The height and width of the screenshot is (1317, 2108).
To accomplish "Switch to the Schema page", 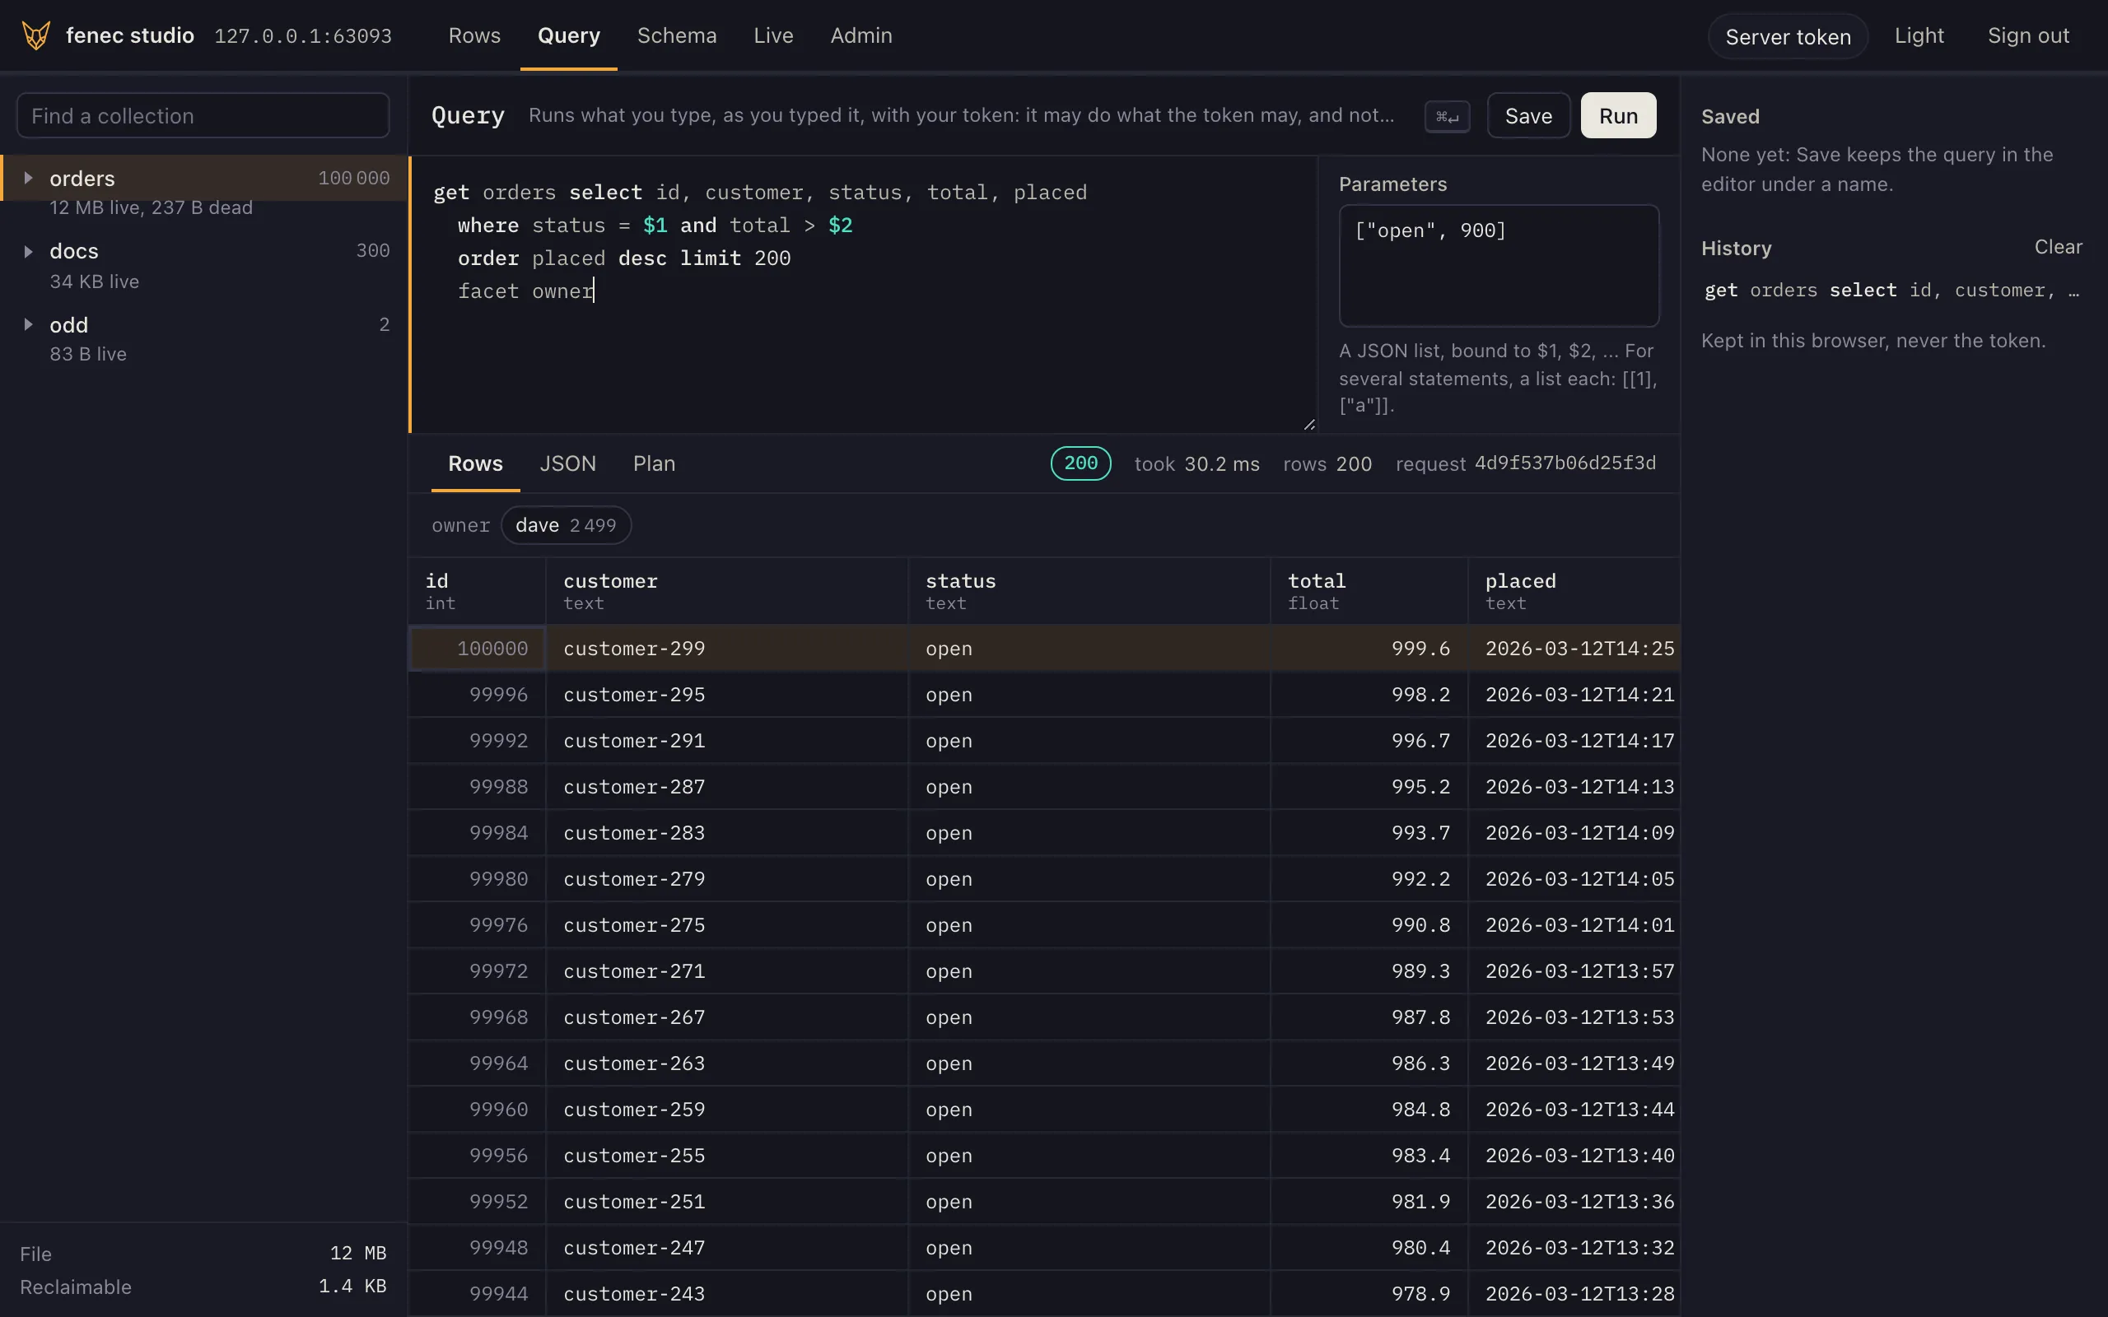I will click(x=677, y=35).
